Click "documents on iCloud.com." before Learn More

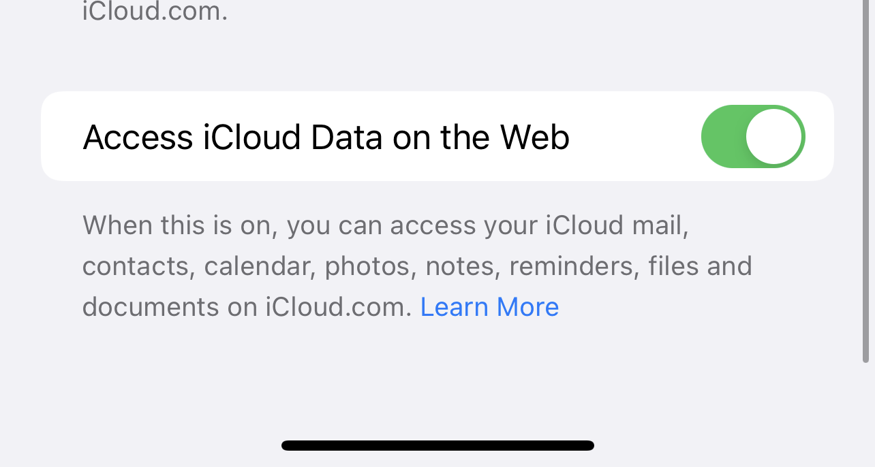click(x=247, y=307)
